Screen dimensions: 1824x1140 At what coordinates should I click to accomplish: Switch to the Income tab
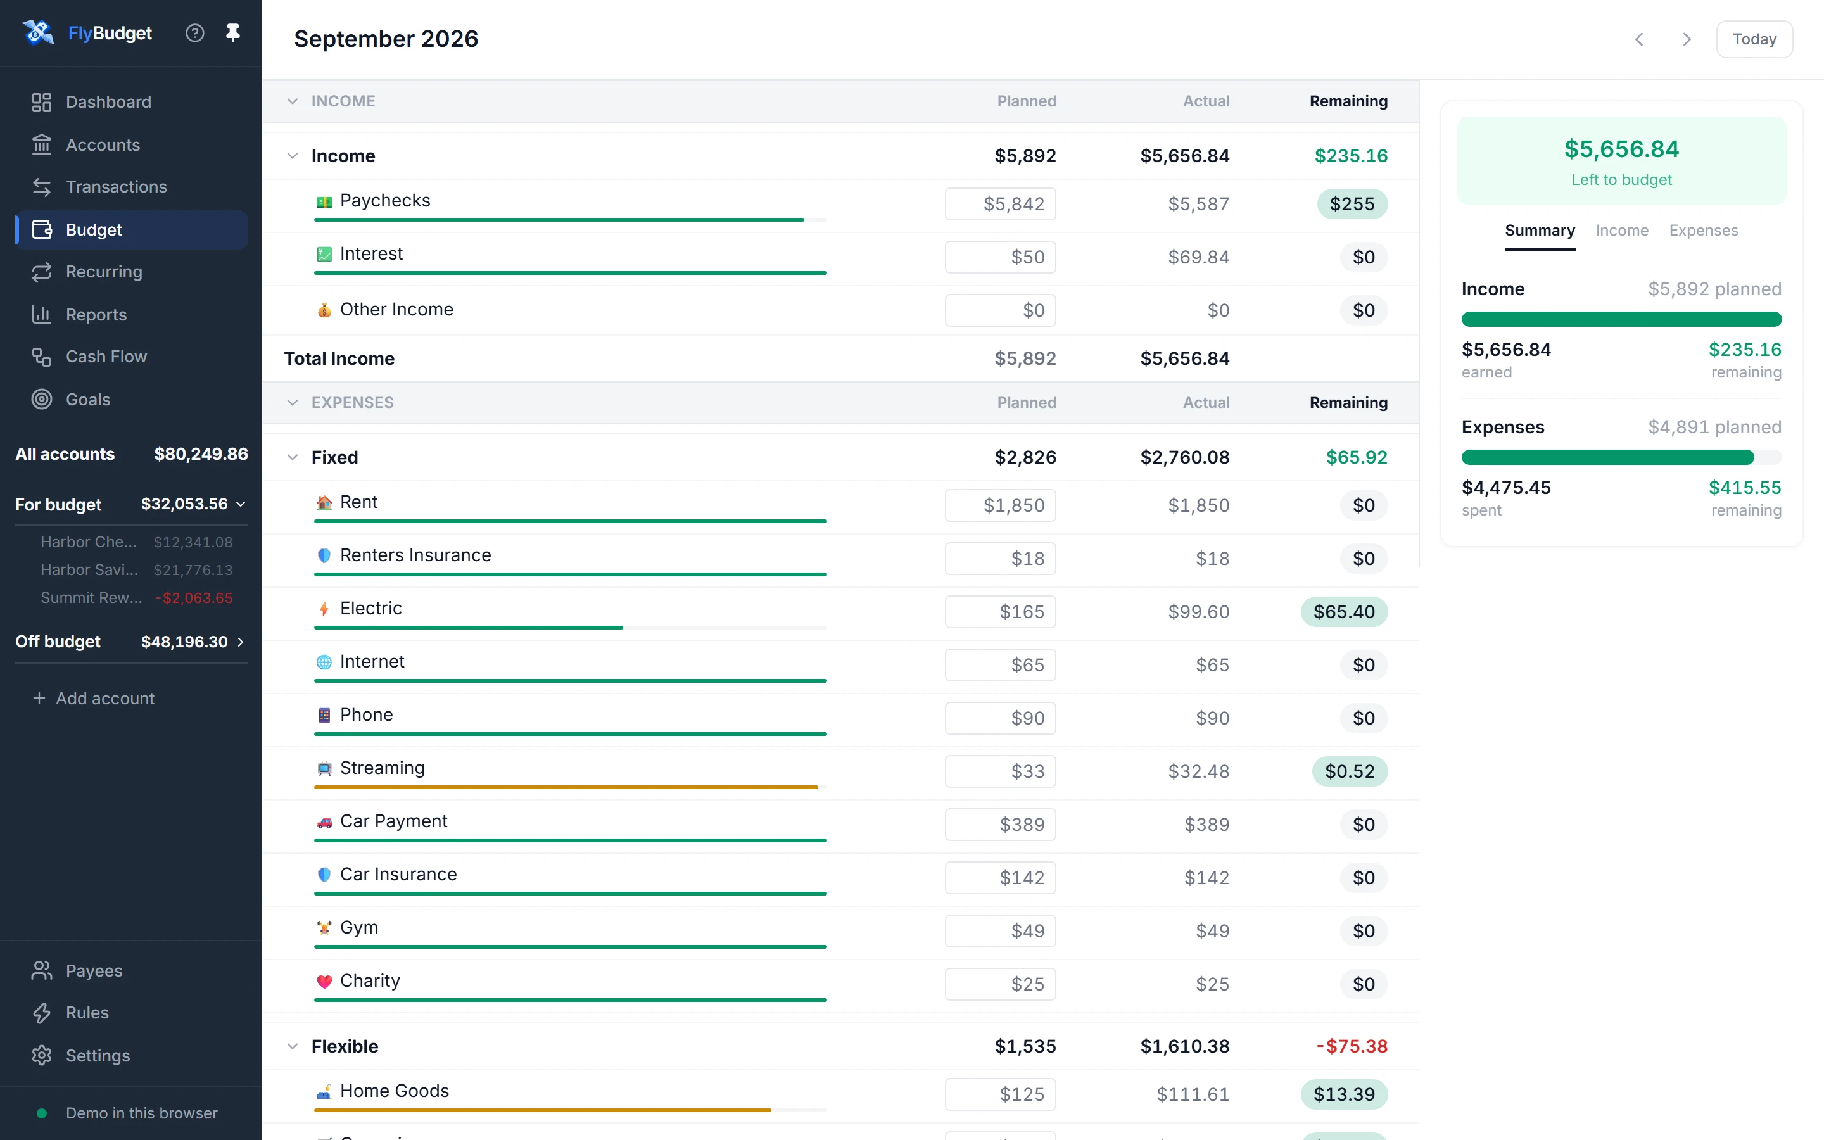pyautogui.click(x=1622, y=231)
